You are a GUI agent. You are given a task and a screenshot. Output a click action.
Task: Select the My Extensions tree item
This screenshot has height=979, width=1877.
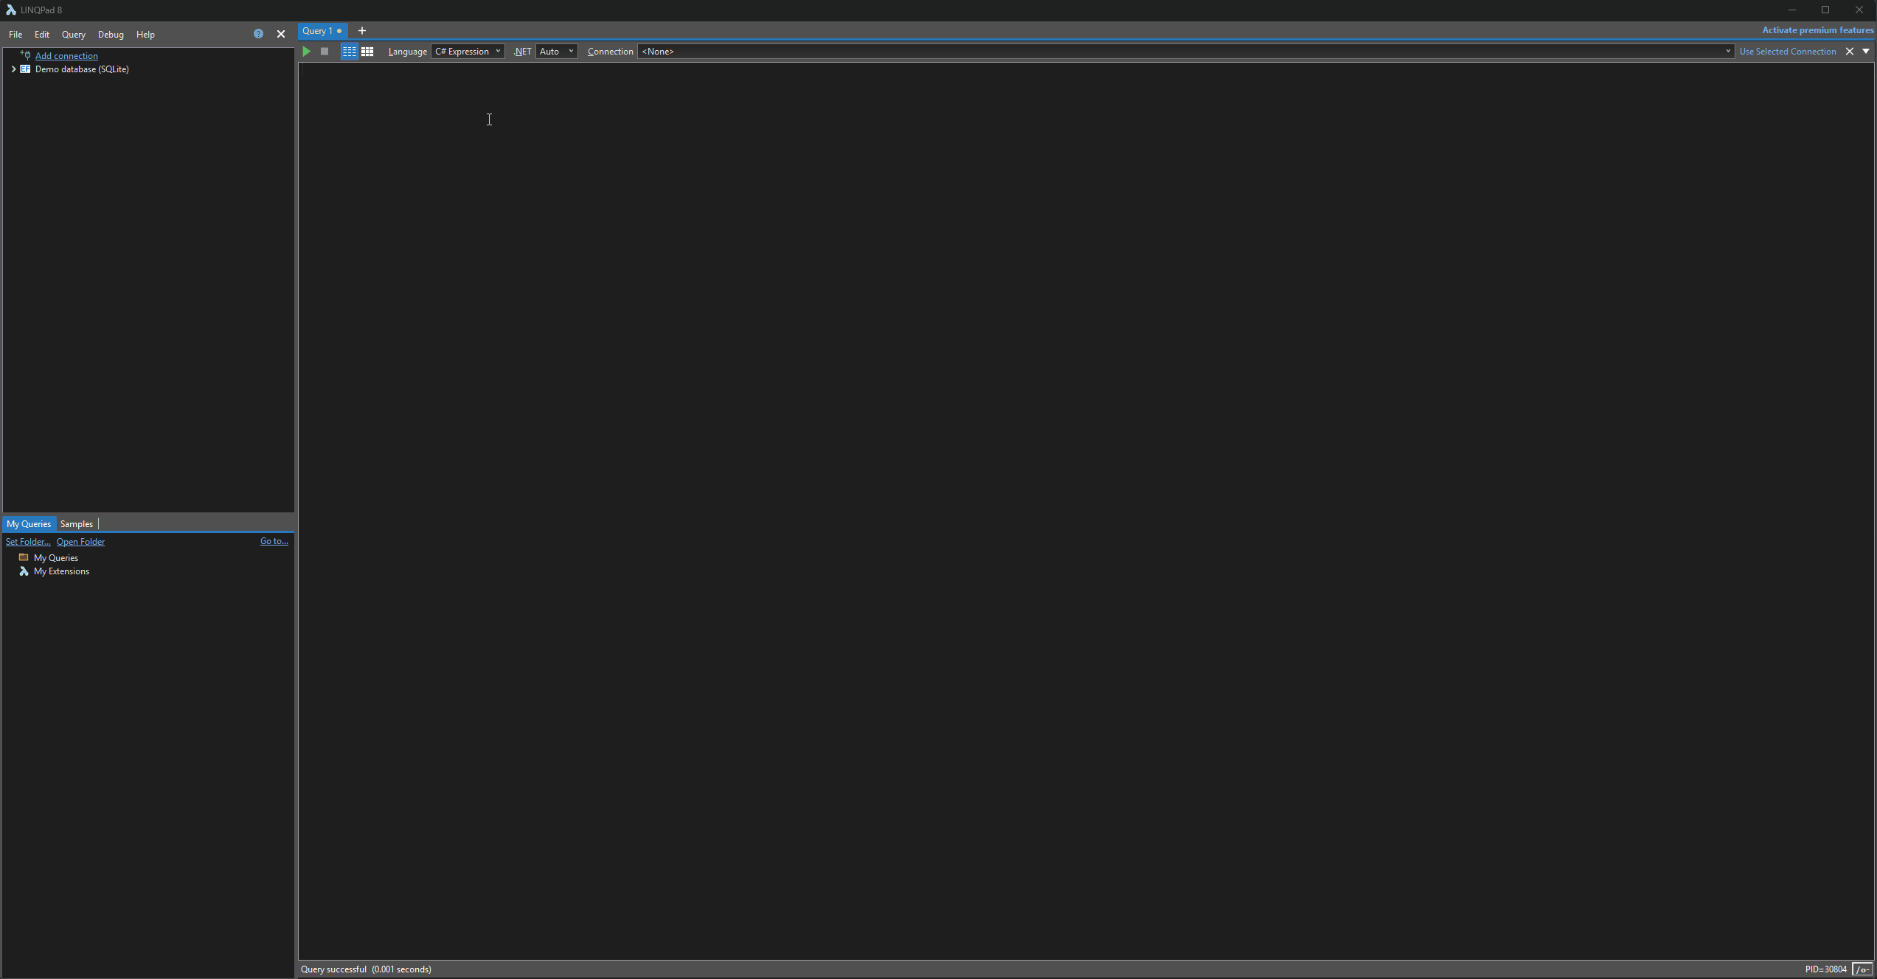[x=61, y=571]
